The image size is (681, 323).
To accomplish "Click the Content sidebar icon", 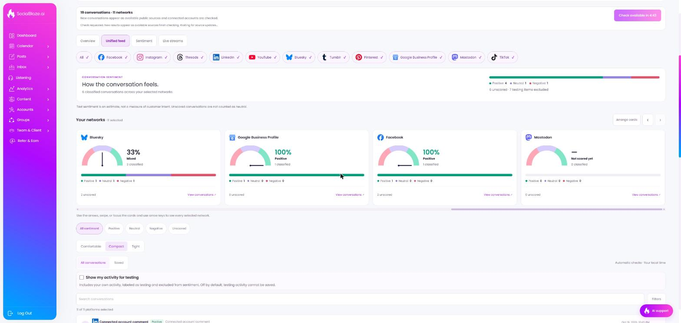I will [12, 99].
